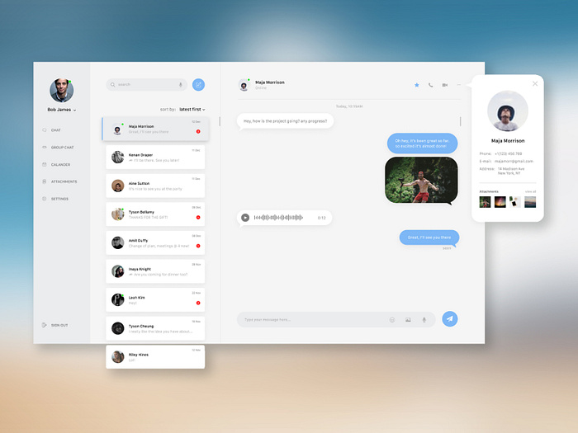This screenshot has width=578, height=433.
Task: Click the search input field
Action: (x=147, y=85)
